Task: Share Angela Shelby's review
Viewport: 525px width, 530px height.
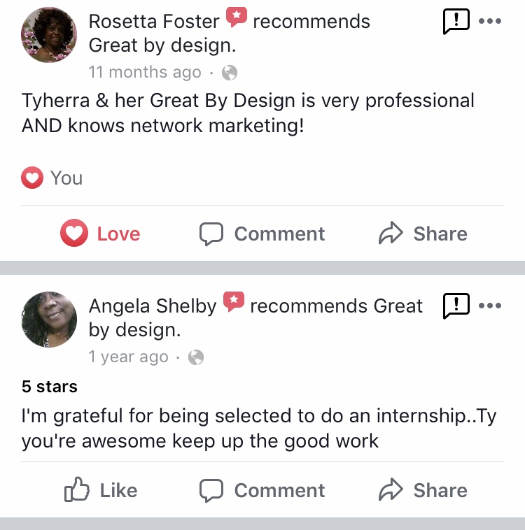Action: (x=423, y=489)
